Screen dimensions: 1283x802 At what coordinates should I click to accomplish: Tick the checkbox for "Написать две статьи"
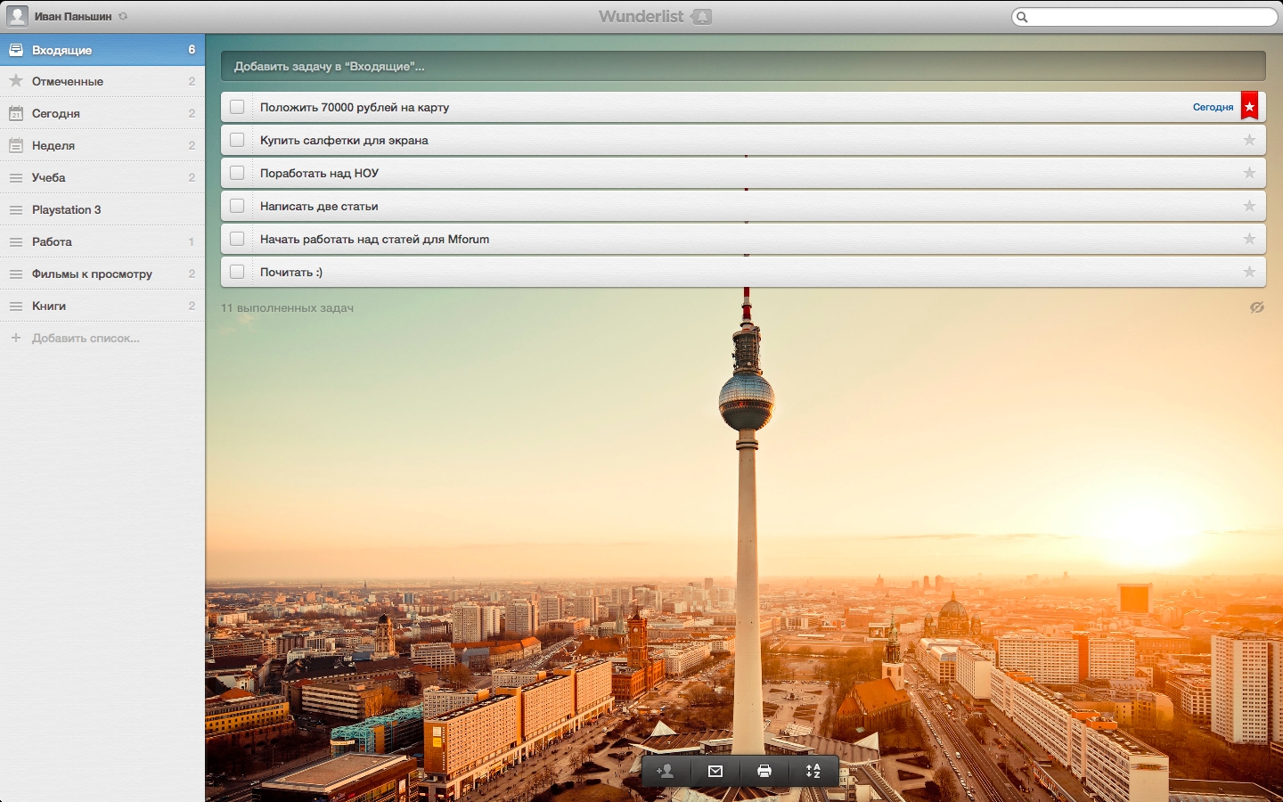237,206
